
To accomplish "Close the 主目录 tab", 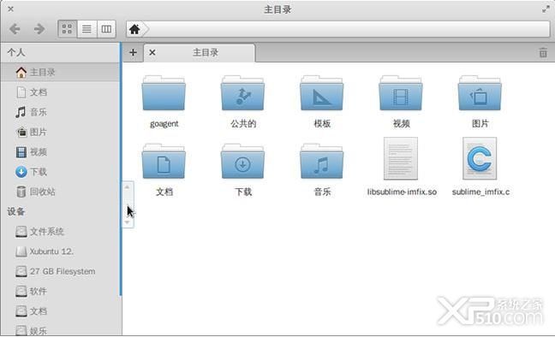I will coord(152,53).
